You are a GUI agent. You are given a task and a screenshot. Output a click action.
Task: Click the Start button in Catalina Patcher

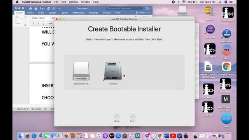click(x=133, y=118)
